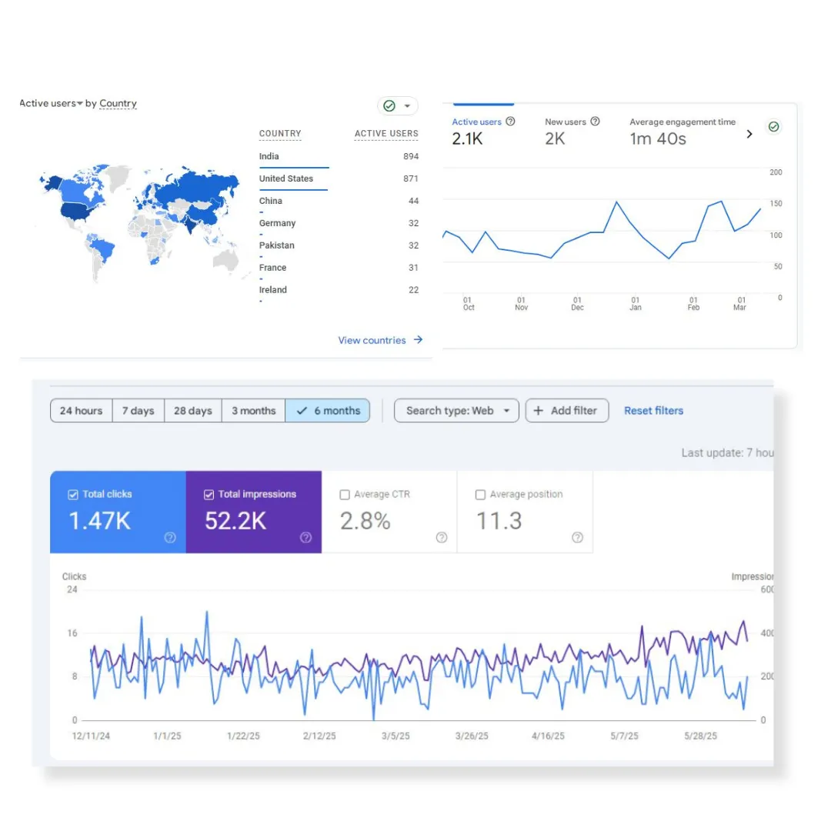Click the Active users help question mark icon

point(509,121)
